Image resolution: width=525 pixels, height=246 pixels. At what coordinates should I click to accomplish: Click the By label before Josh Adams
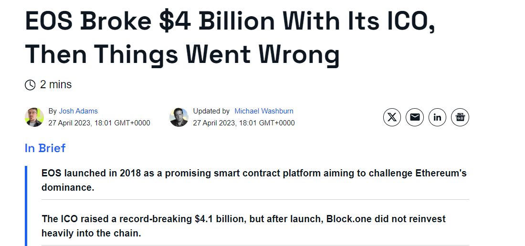(x=52, y=111)
